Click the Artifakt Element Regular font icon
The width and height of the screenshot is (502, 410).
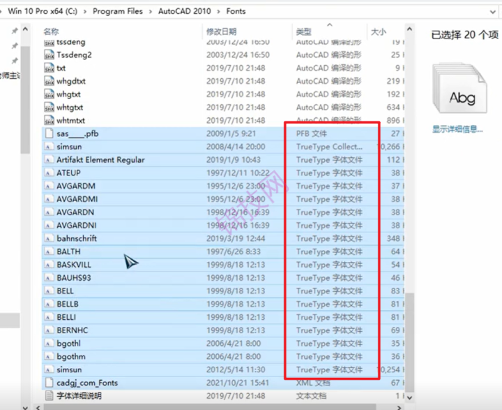49,160
